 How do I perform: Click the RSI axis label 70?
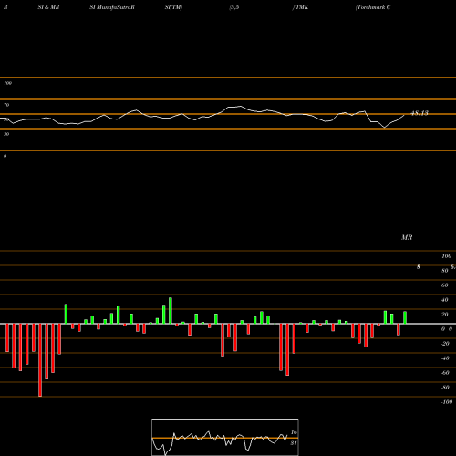(x=6, y=105)
